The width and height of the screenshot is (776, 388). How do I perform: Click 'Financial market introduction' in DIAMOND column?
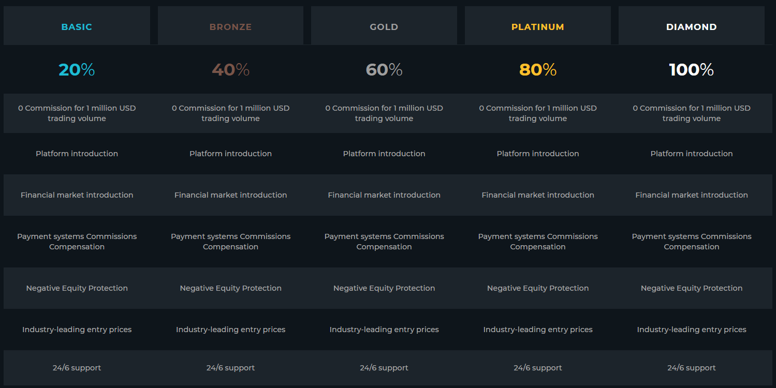tap(692, 195)
